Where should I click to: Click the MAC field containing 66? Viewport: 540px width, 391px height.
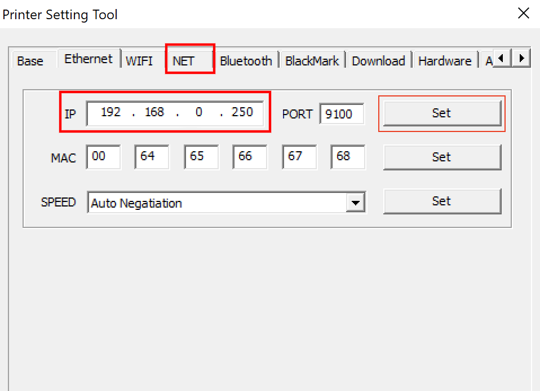[x=250, y=157]
